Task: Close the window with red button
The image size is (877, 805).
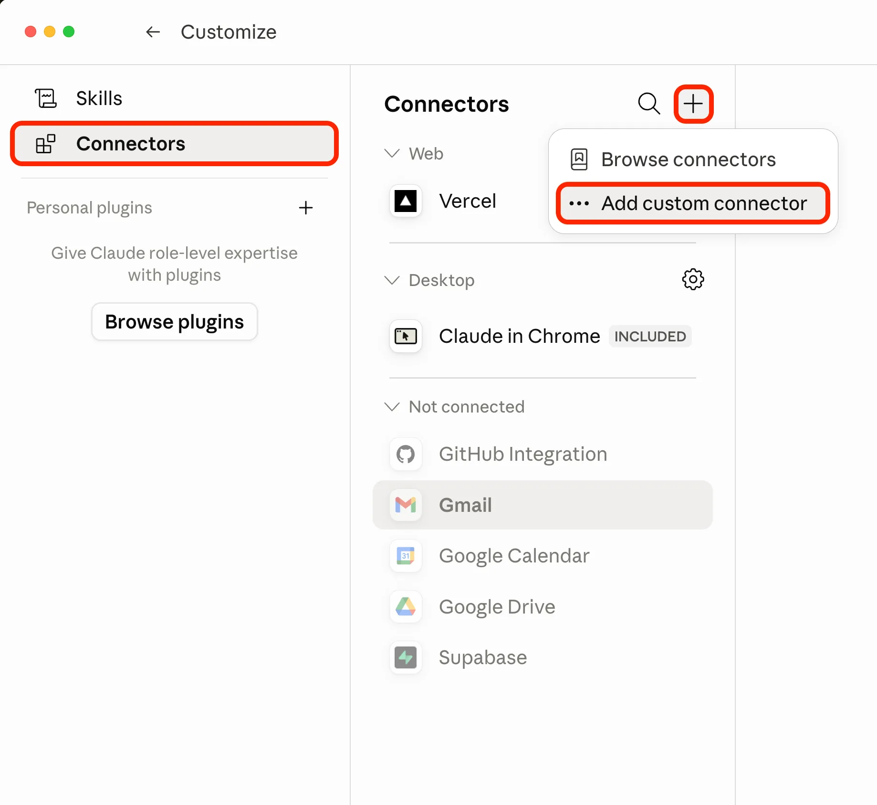Action: [31, 32]
